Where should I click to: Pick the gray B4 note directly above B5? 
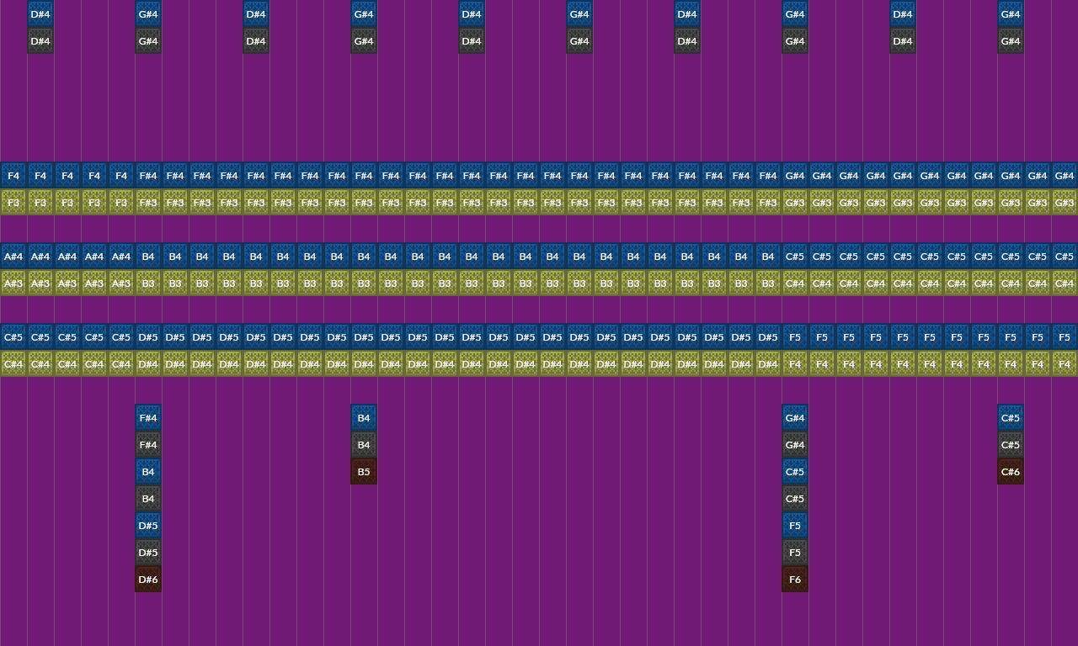point(364,444)
